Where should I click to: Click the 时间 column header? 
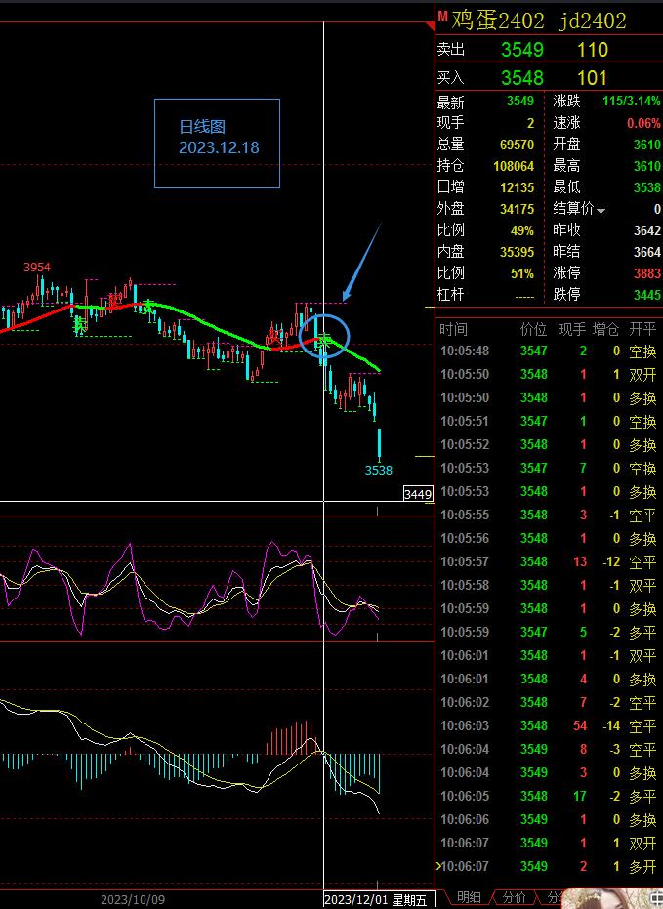tap(453, 330)
